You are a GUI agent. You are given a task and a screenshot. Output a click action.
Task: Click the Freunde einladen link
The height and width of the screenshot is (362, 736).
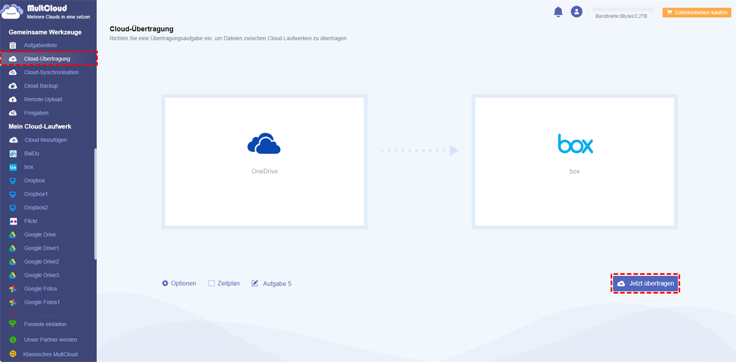[x=45, y=324]
